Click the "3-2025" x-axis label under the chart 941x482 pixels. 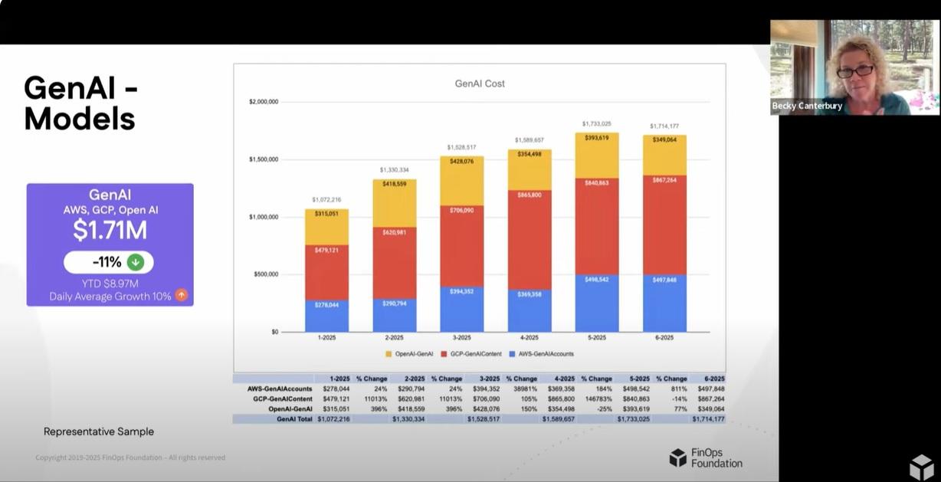(462, 338)
